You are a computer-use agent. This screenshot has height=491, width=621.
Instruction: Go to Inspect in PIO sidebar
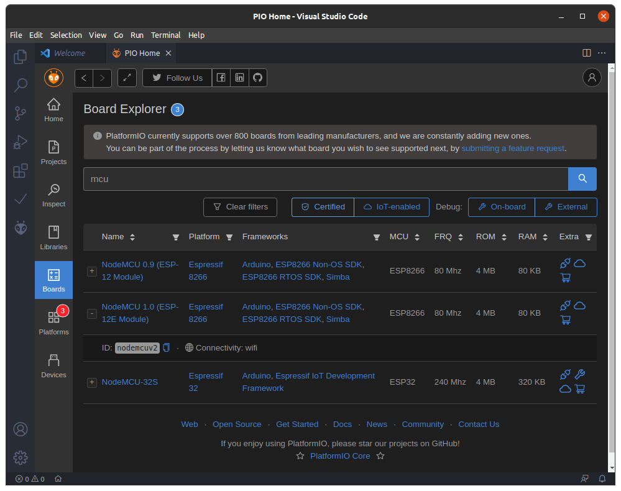pos(54,195)
